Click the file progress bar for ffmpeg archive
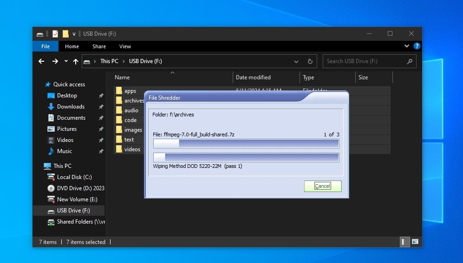Image resolution: width=463 pixels, height=263 pixels. pyautogui.click(x=246, y=144)
